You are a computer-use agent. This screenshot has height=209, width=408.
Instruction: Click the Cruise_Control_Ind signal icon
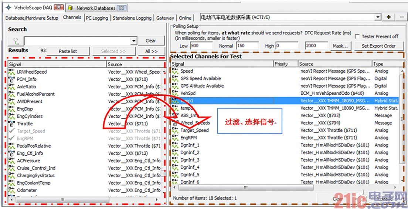pos(11,168)
